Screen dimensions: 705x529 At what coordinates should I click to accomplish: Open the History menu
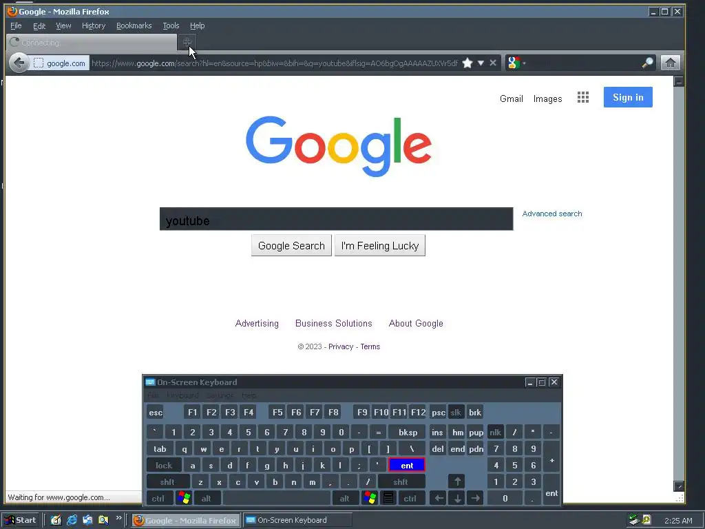click(94, 25)
